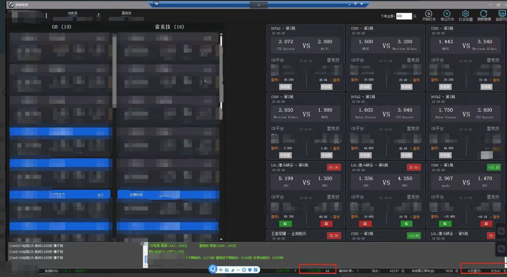The image size is (507, 277).
Task: Click the 停止打水 pause icon
Action: point(447,14)
